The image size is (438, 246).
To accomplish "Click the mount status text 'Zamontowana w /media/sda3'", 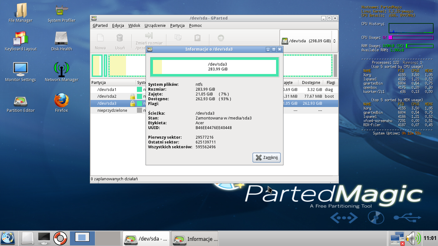I will [x=223, y=118].
